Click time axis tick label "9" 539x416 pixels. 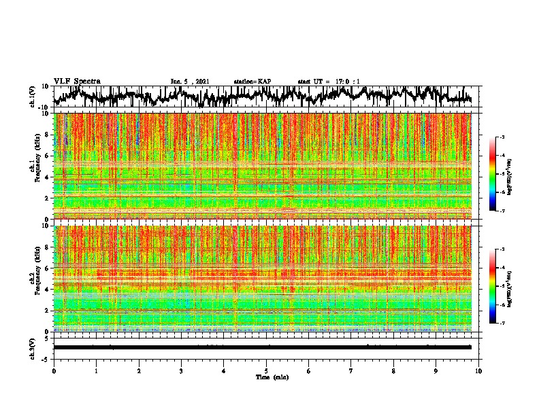tap(436, 371)
